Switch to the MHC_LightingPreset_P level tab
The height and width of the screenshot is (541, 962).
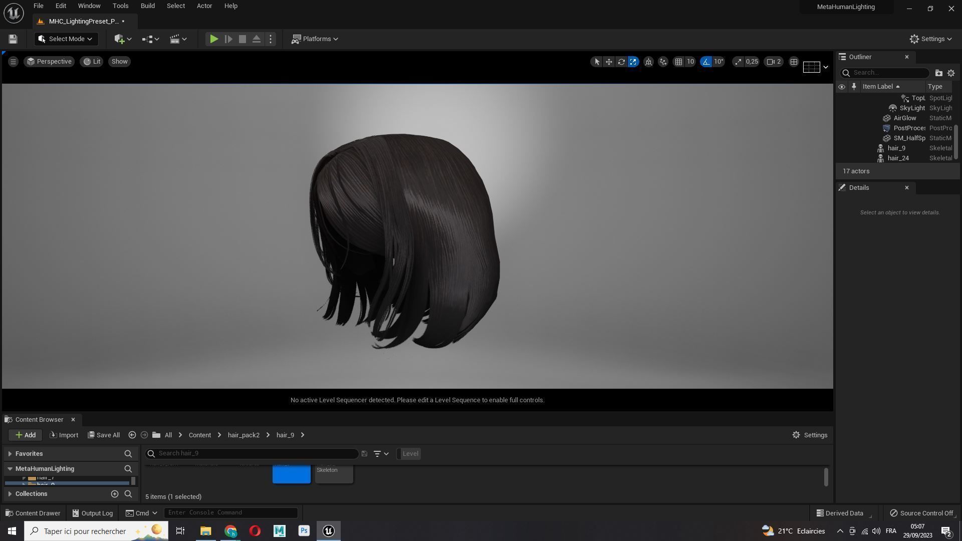[83, 22]
